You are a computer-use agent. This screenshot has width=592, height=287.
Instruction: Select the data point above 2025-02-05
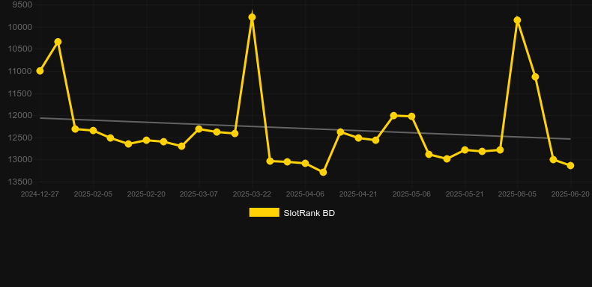pyautogui.click(x=93, y=130)
